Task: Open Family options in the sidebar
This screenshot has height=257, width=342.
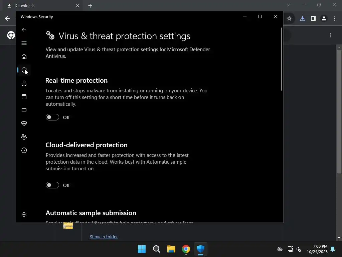Action: 24,137
